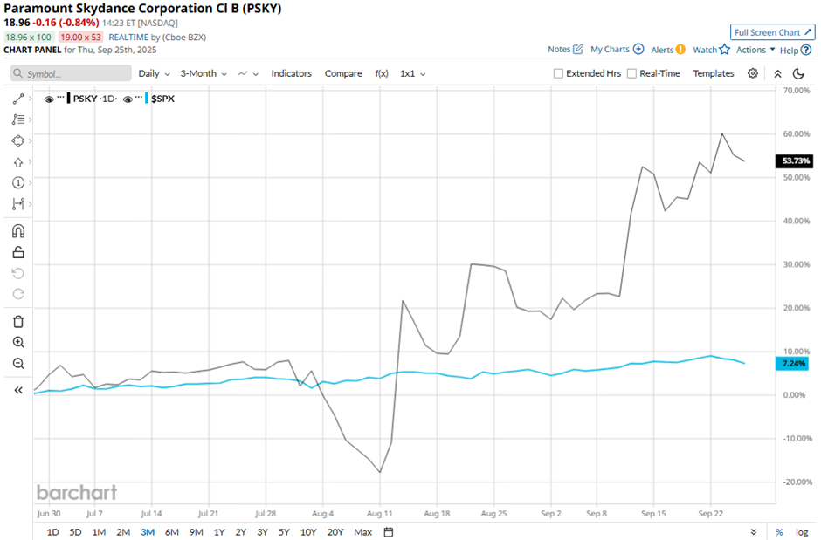Image resolution: width=821 pixels, height=540 pixels.
Task: Open the 3-Month period dropdown
Action: click(204, 73)
